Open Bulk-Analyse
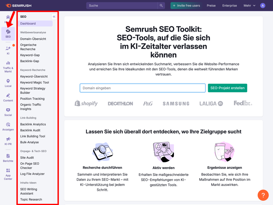This screenshot has height=205, width=273. (x=29, y=142)
